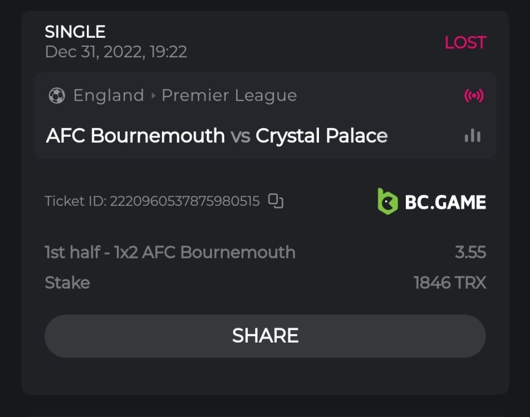This screenshot has height=417, width=530.
Task: Copy the ticket ID with copy icon
Action: pos(276,201)
